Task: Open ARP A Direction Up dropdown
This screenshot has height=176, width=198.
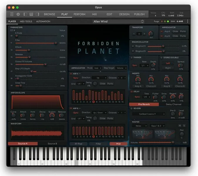Action: 99,78
